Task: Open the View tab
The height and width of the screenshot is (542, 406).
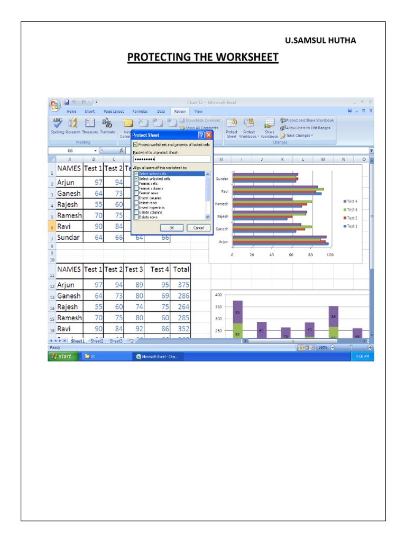Action: pyautogui.click(x=199, y=111)
